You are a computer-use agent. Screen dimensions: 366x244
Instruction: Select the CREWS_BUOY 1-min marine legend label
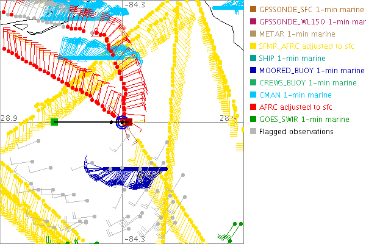click(x=308, y=82)
